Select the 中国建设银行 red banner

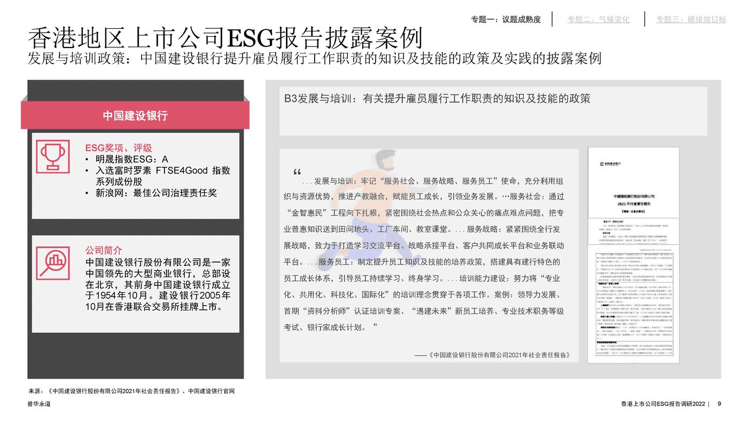135,115
